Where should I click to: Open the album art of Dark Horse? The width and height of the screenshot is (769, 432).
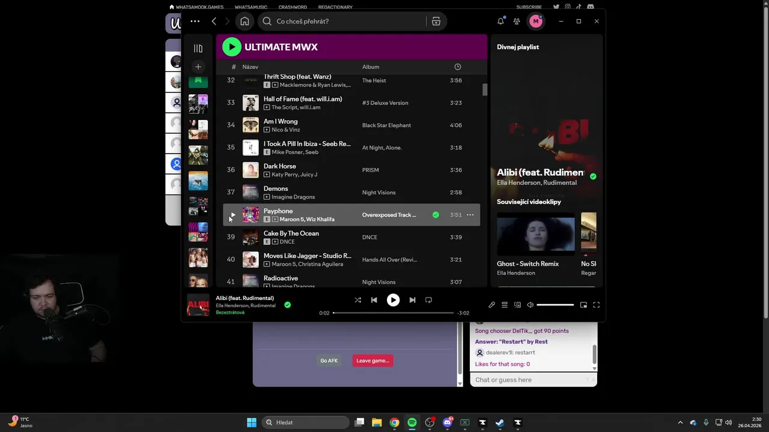[x=251, y=170]
